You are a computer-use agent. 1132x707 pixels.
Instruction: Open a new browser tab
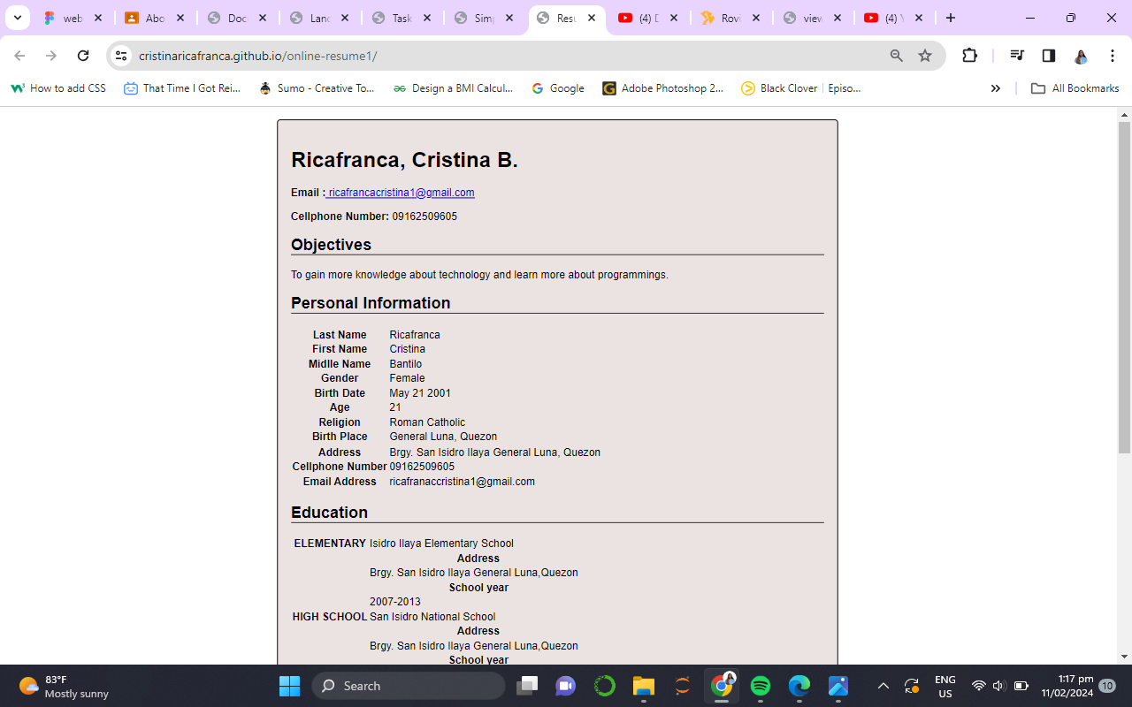951,18
